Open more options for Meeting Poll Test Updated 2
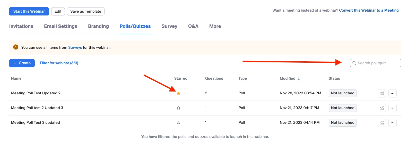 (393, 93)
